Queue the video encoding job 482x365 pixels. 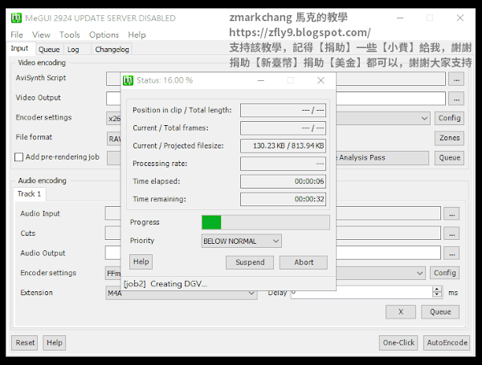coord(449,158)
